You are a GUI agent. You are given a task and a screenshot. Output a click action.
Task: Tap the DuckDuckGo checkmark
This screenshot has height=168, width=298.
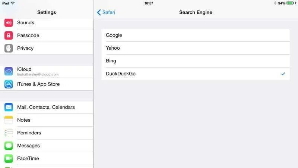(x=283, y=74)
